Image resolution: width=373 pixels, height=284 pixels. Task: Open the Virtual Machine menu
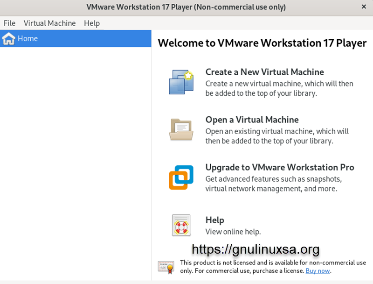click(49, 23)
